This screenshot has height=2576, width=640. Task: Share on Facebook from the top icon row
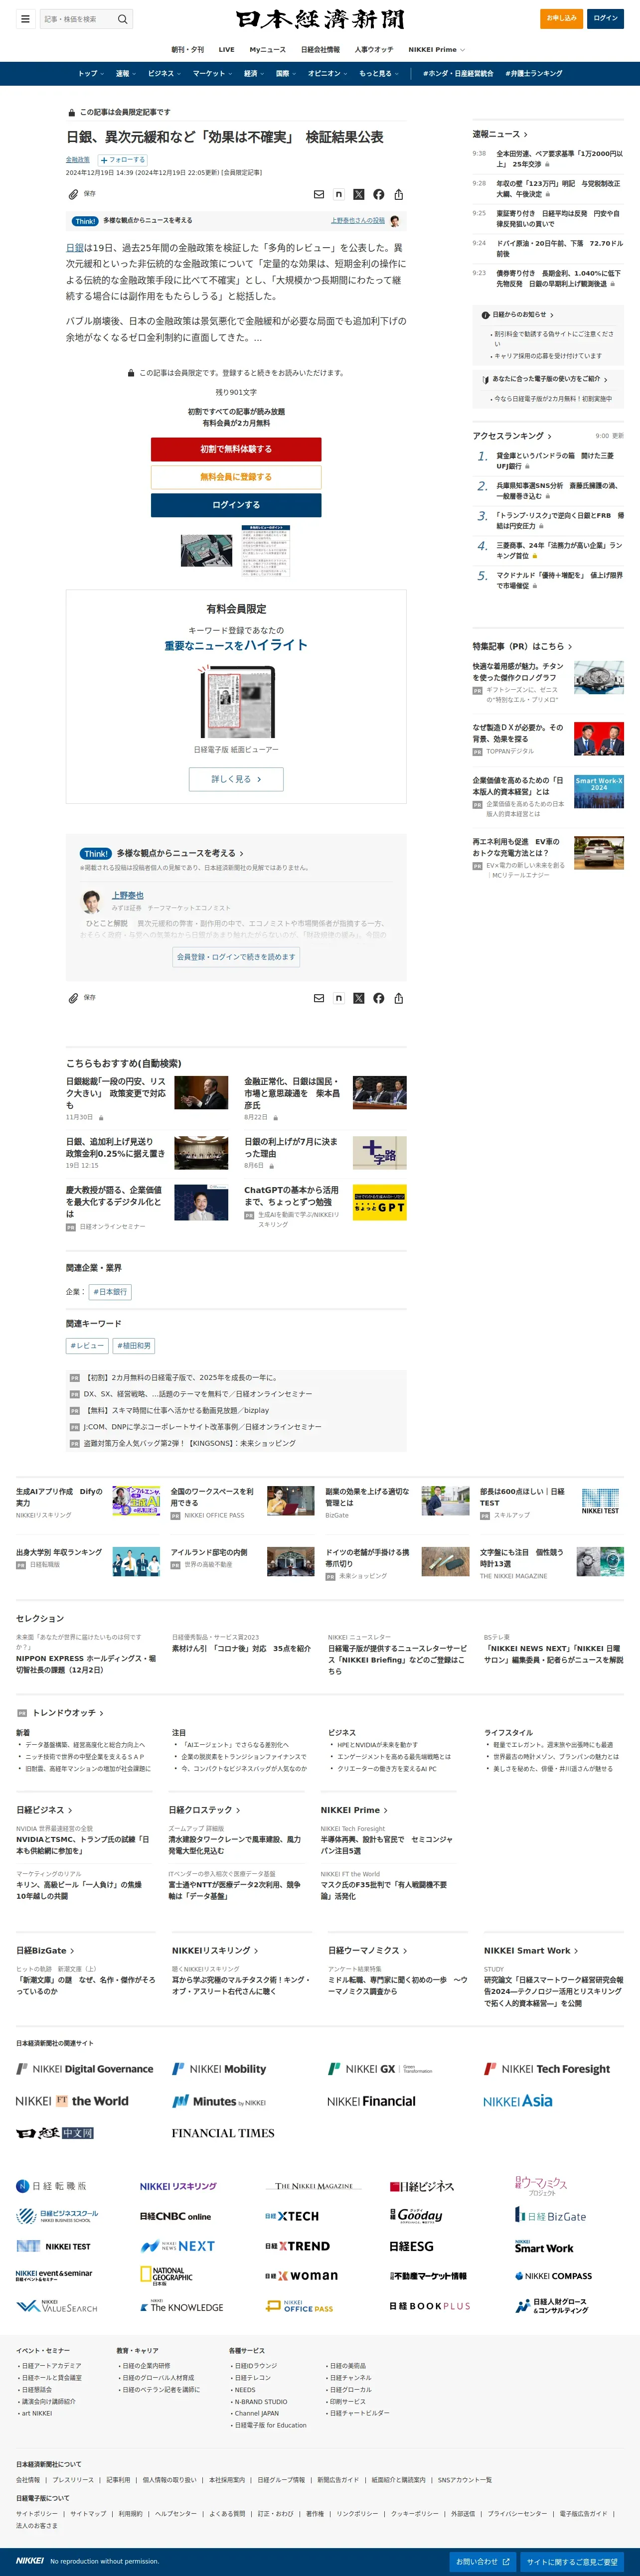[379, 195]
